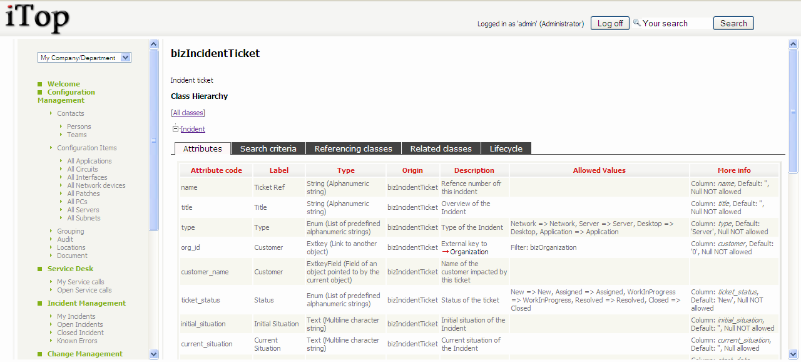Click the sidebar scrollbar down arrow
This screenshot has height=362, width=801.
154,354
